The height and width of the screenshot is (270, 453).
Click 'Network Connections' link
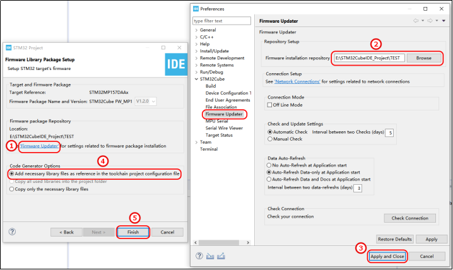coord(297,82)
